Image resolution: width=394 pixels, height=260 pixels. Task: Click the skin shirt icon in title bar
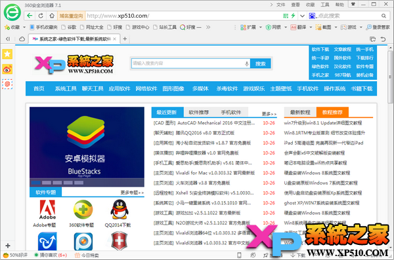[353, 5]
